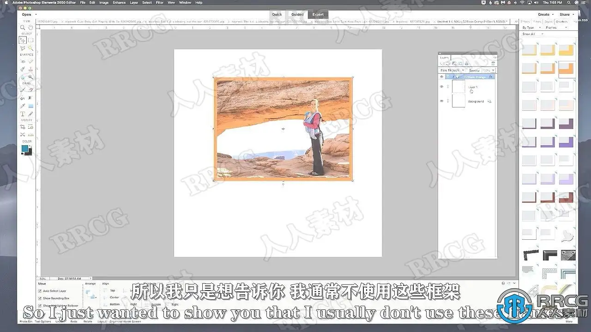
Task: Select the Pencil tool
Action: (30, 113)
